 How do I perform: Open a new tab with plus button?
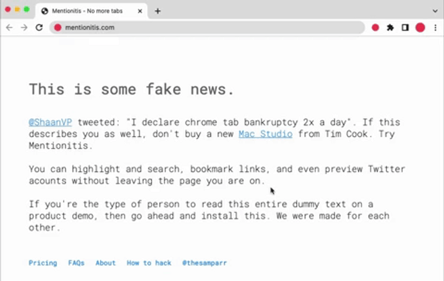click(x=158, y=11)
